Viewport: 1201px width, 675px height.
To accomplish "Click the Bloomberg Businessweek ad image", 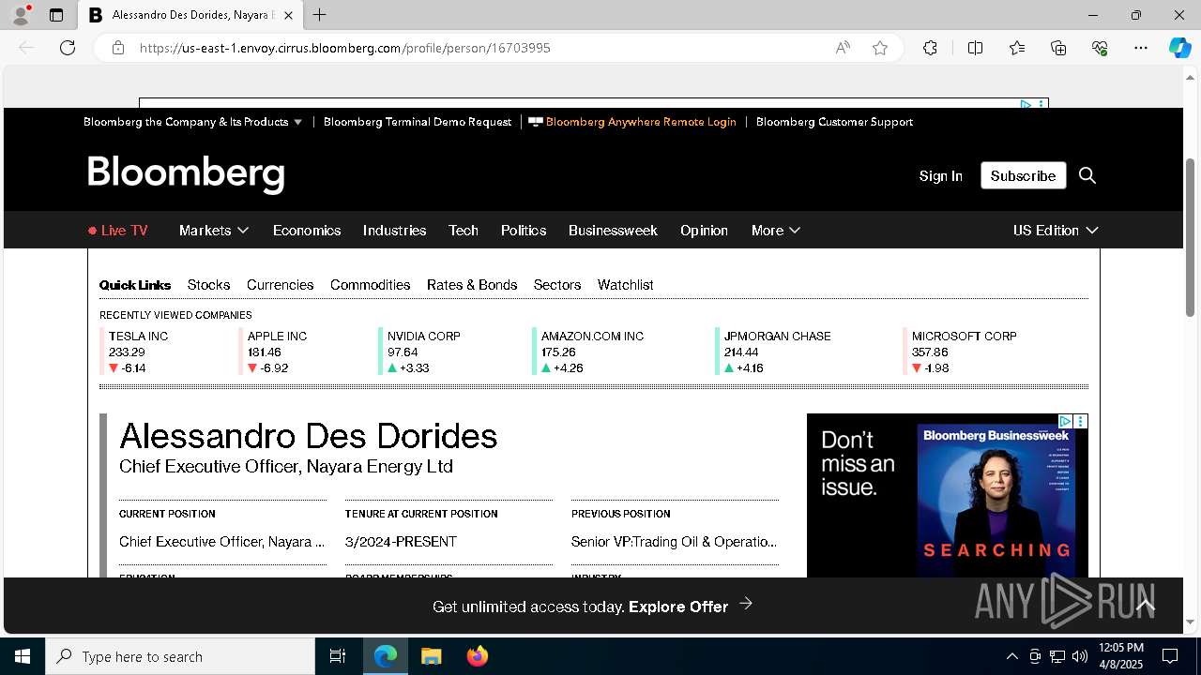I will tap(947, 495).
